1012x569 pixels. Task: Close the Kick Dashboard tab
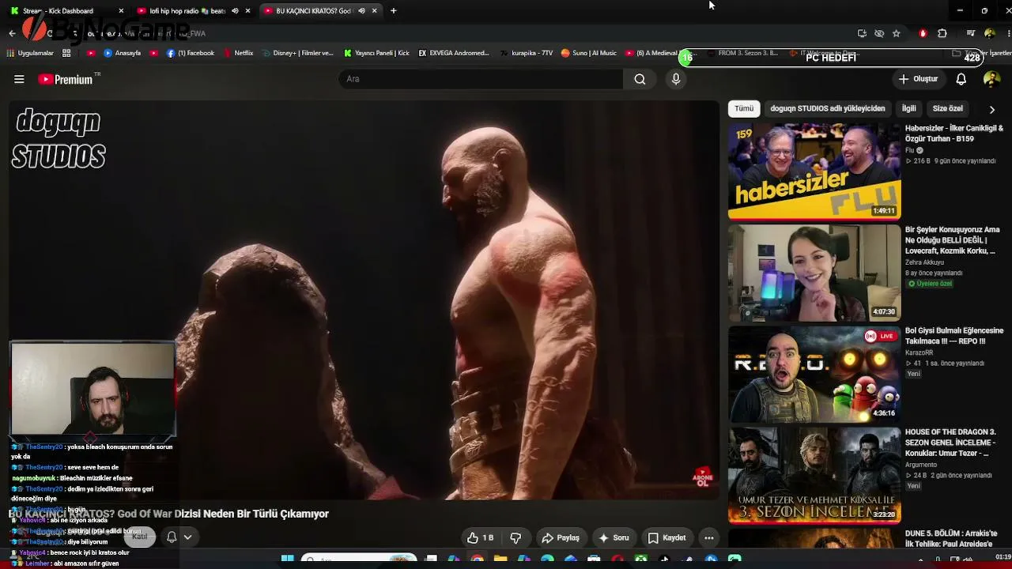(121, 11)
